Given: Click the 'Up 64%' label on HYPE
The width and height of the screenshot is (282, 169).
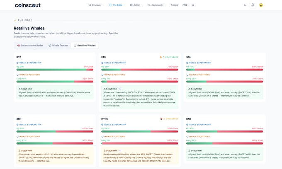Looking at the screenshot, I should click(105, 128).
